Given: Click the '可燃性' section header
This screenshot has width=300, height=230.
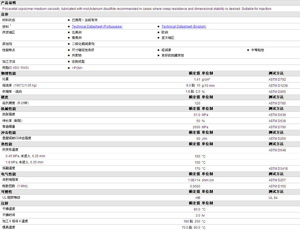Looking at the screenshot, I should pyautogui.click(x=6, y=192).
